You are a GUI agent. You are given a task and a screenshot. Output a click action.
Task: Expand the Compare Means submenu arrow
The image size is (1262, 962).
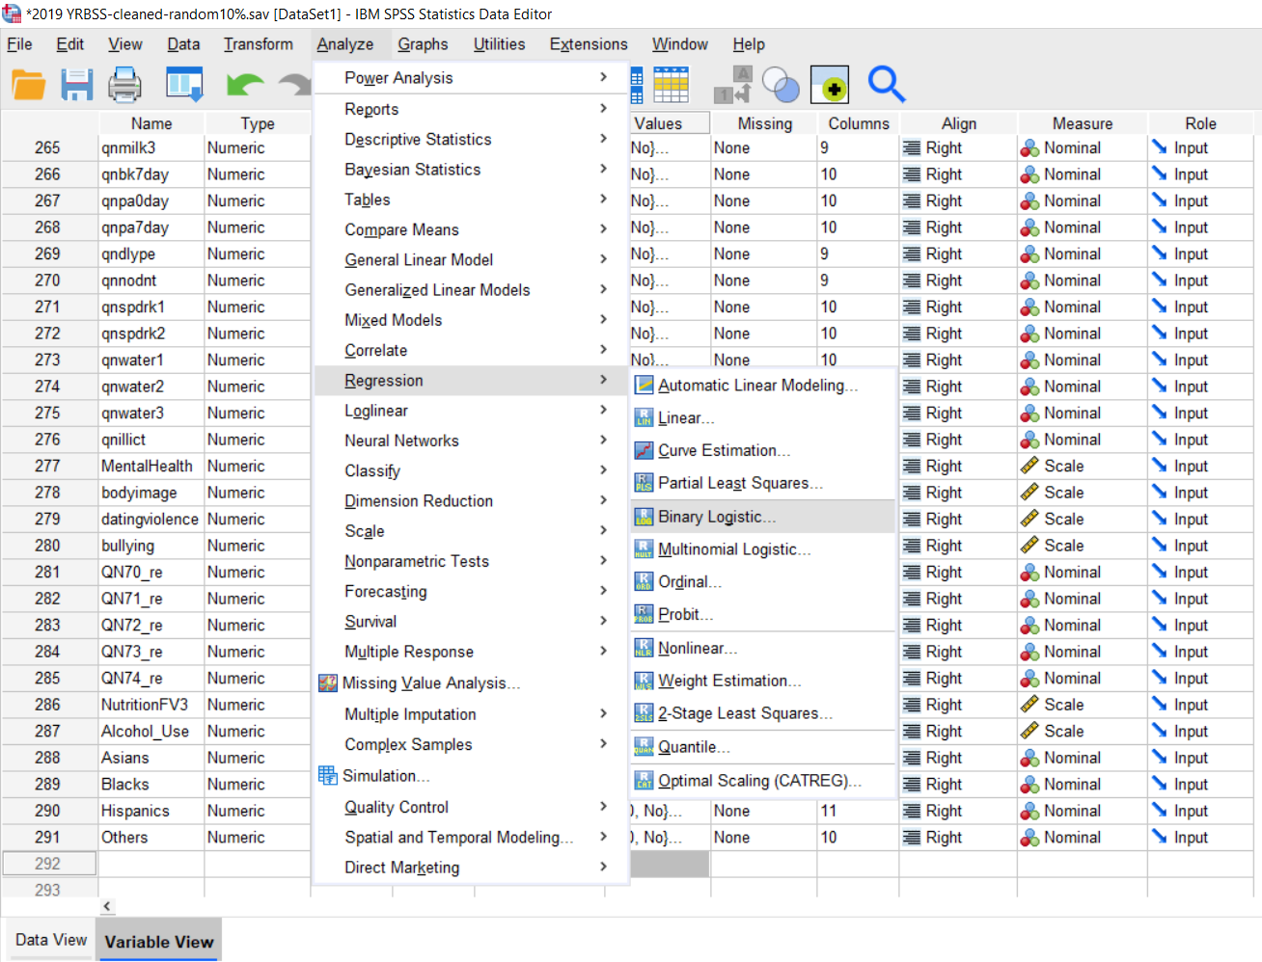[x=603, y=228]
